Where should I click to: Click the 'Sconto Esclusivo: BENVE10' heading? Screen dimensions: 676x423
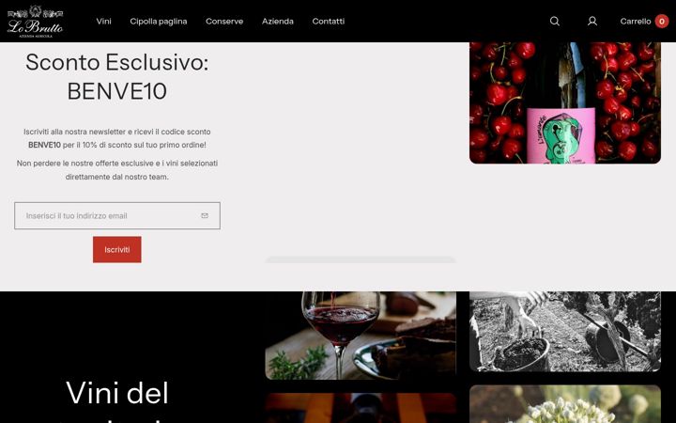point(116,76)
